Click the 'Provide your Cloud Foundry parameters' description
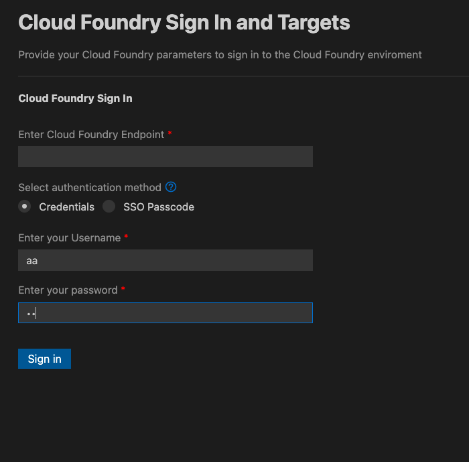The width and height of the screenshot is (469, 462). click(x=220, y=55)
